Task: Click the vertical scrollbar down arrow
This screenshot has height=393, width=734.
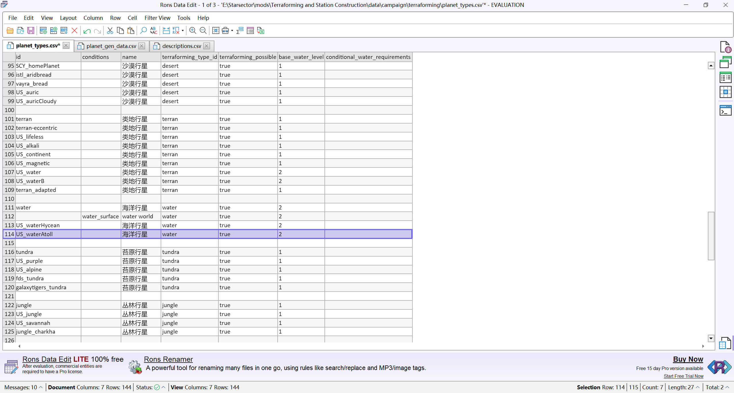Action: 711,338
